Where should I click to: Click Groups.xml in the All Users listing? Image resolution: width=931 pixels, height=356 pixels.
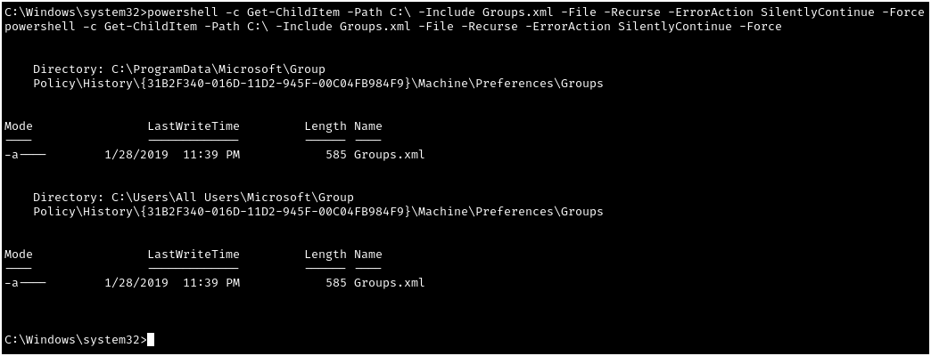389,282
